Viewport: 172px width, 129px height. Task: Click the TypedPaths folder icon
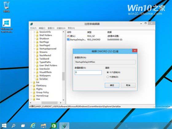click(x=37, y=62)
